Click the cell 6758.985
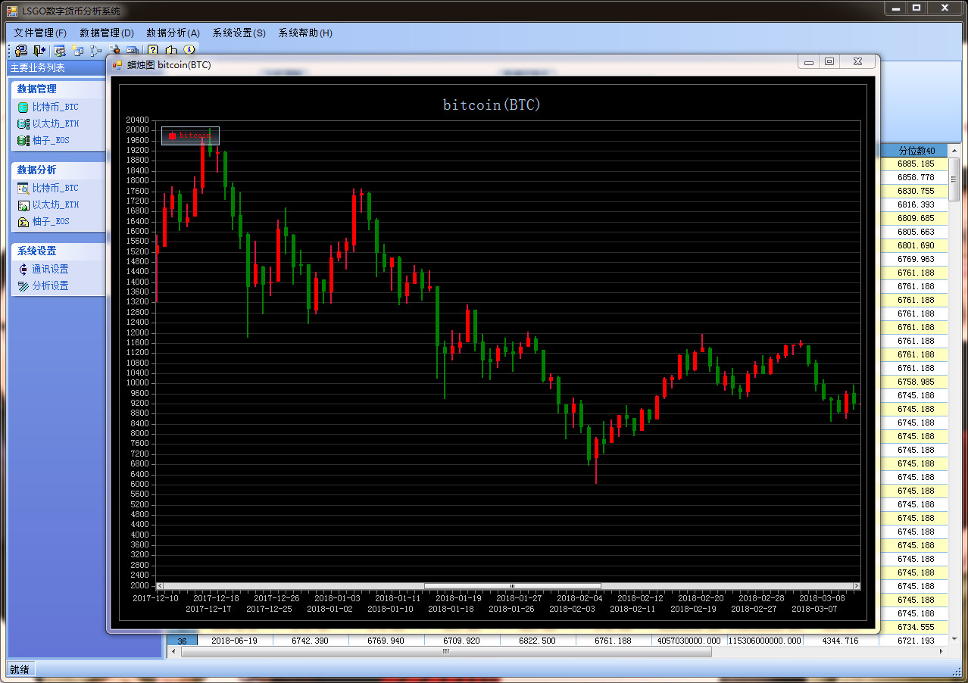Image resolution: width=968 pixels, height=683 pixels. click(913, 382)
